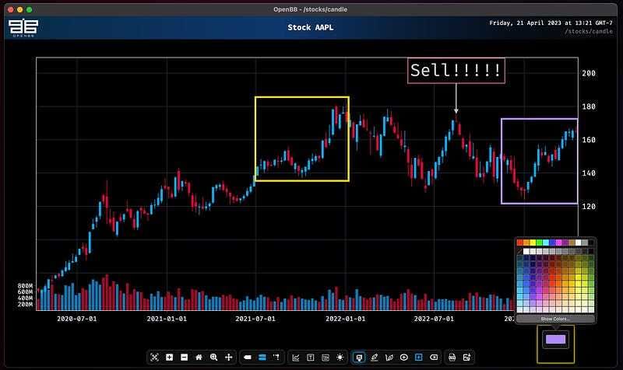Image resolution: width=623 pixels, height=370 pixels.
Task: Open the overlay chart line-graph icon
Action: pyautogui.click(x=296, y=358)
